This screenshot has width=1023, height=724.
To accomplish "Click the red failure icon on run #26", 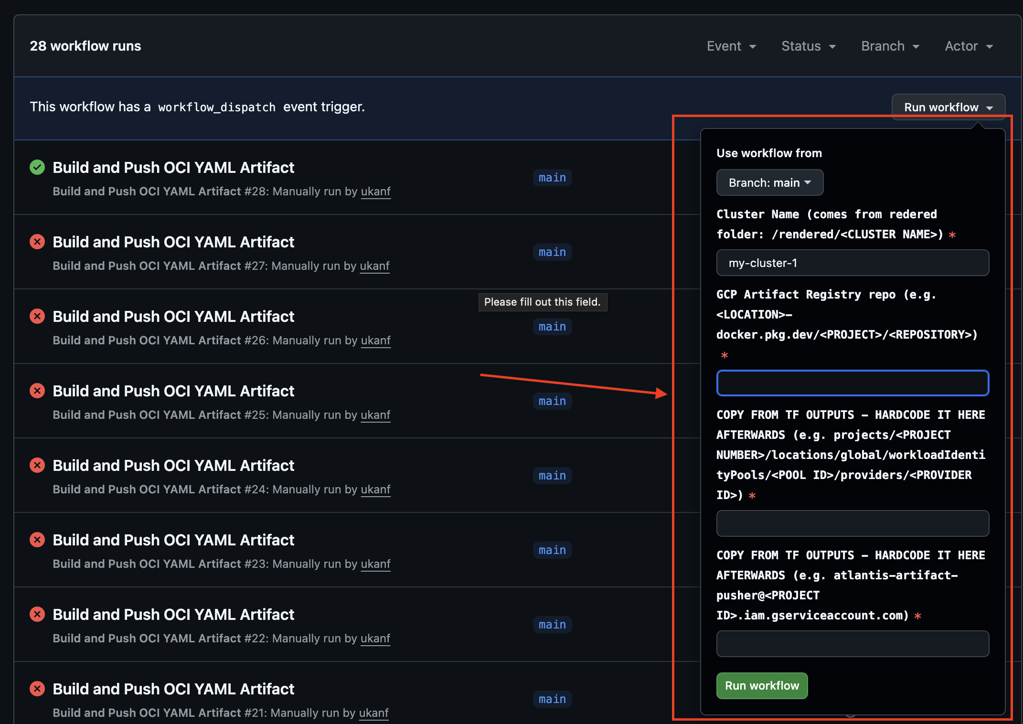I will pyautogui.click(x=37, y=316).
